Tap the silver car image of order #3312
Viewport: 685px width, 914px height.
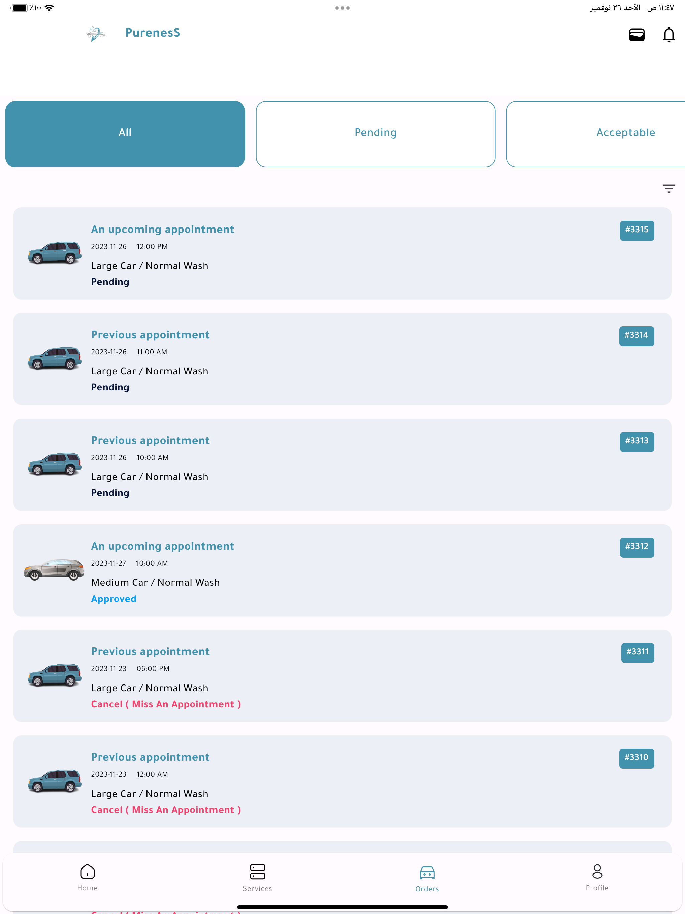pyautogui.click(x=54, y=569)
